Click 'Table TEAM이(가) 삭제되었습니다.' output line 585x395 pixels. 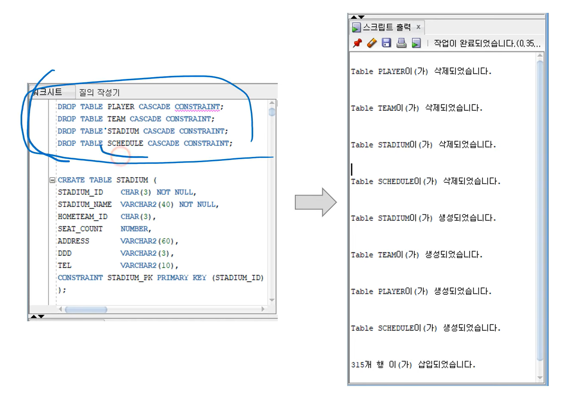tap(417, 108)
